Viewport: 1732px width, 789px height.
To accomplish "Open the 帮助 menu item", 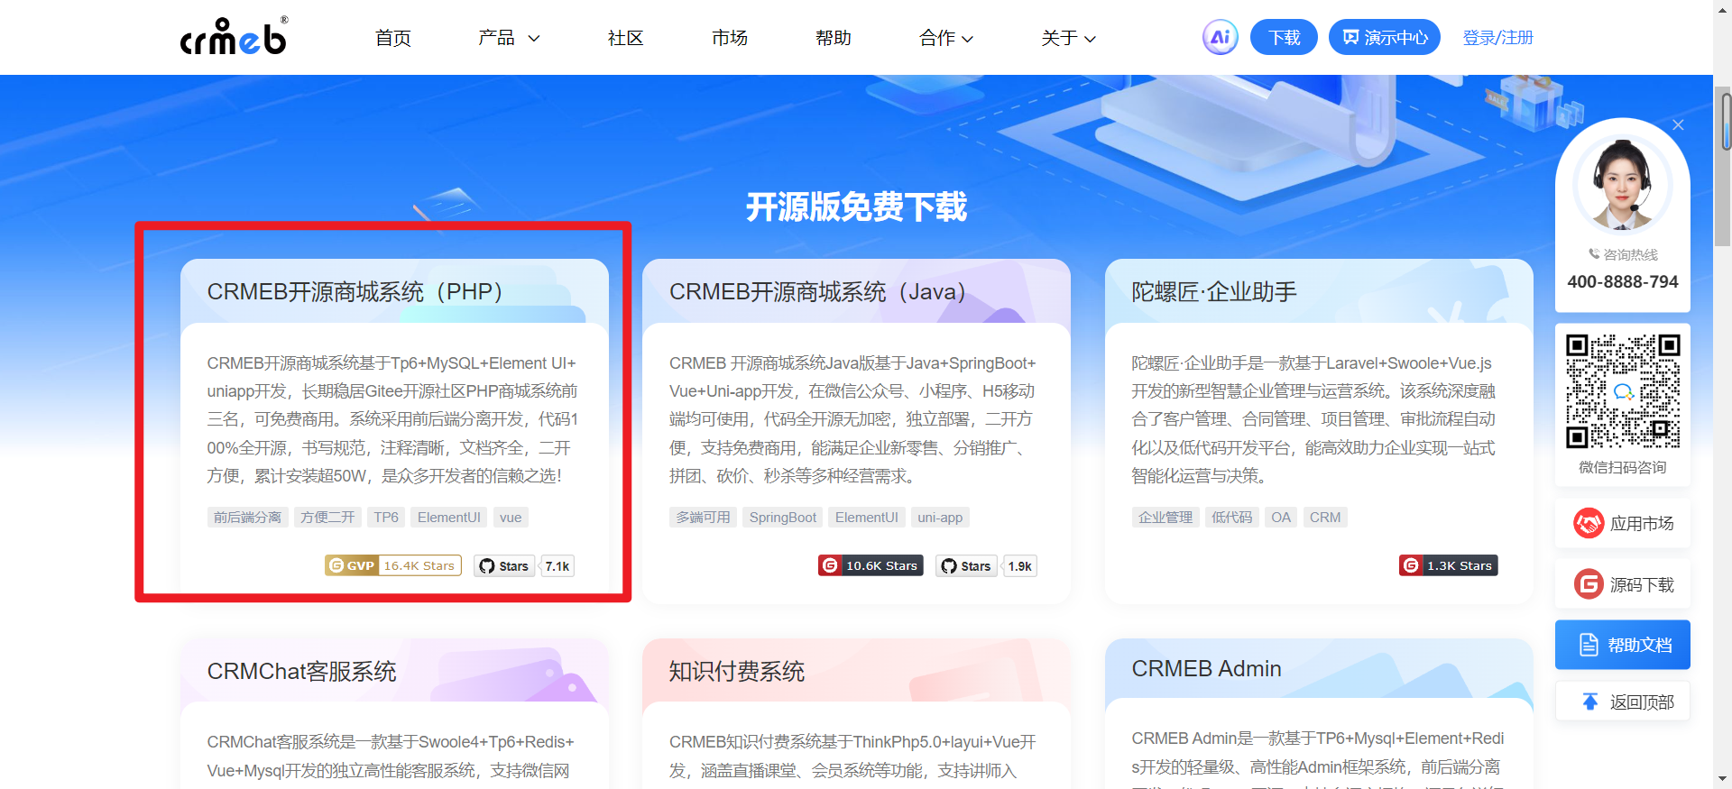I will [833, 38].
